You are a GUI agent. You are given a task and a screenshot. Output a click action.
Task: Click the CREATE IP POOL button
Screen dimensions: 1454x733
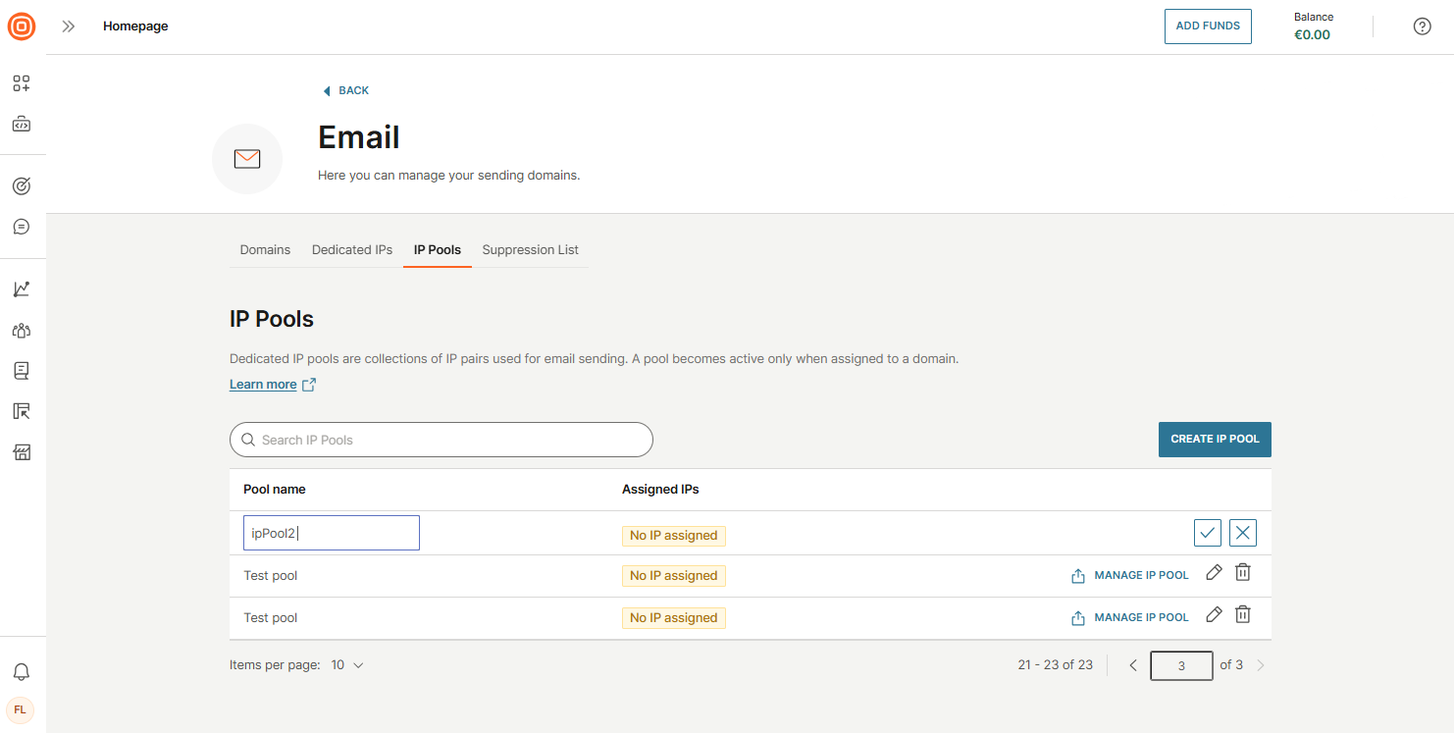[x=1215, y=440]
